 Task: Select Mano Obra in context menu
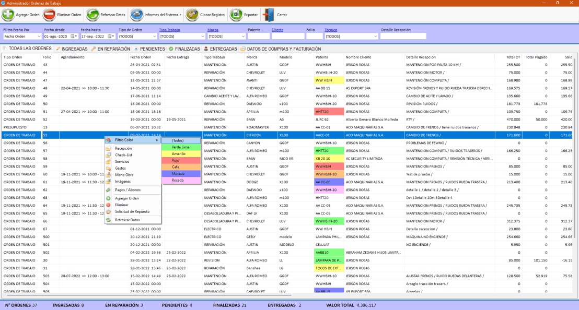pos(124,175)
